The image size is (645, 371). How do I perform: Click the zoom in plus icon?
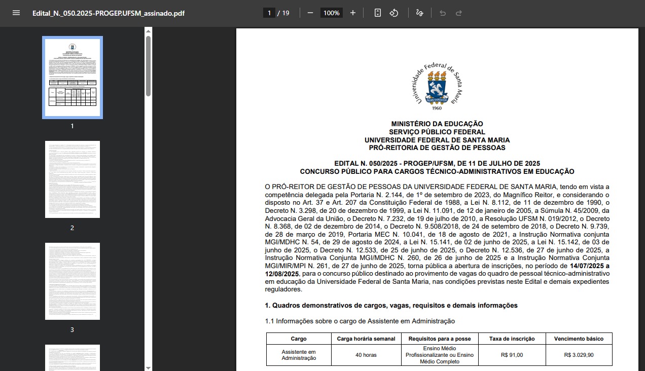click(353, 13)
